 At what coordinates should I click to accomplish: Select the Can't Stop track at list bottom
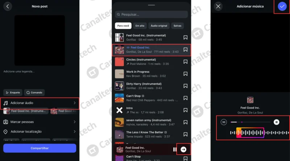(151, 158)
